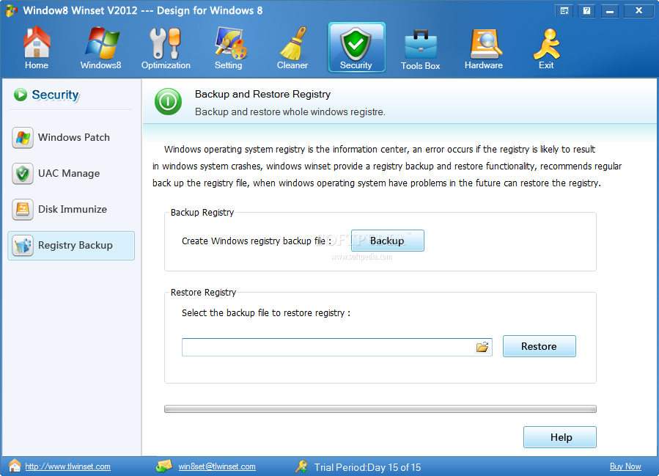Click the progress bar below Restore Registry
659x476 pixels.
[380, 409]
